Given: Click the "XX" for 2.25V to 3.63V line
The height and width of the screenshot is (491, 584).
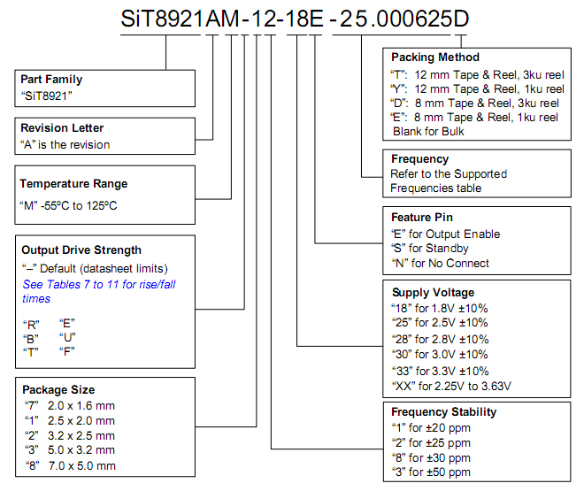Looking at the screenshot, I should click(x=451, y=386).
